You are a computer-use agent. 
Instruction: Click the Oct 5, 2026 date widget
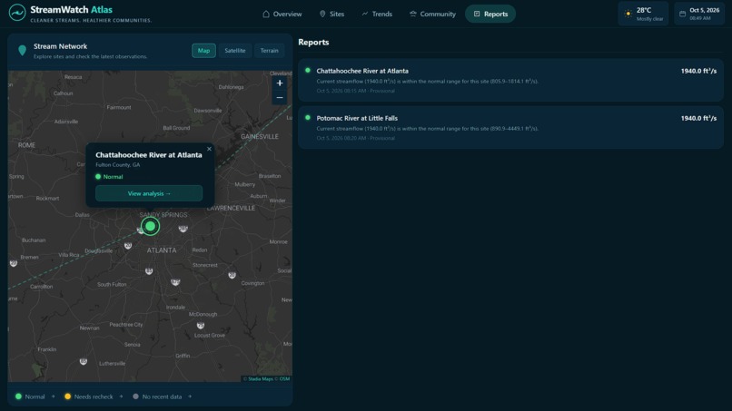point(699,14)
